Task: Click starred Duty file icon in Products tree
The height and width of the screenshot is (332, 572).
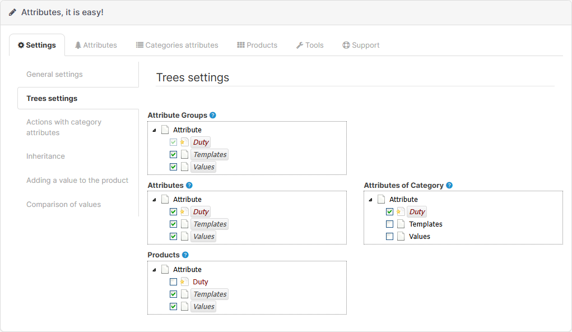Action: pos(184,282)
